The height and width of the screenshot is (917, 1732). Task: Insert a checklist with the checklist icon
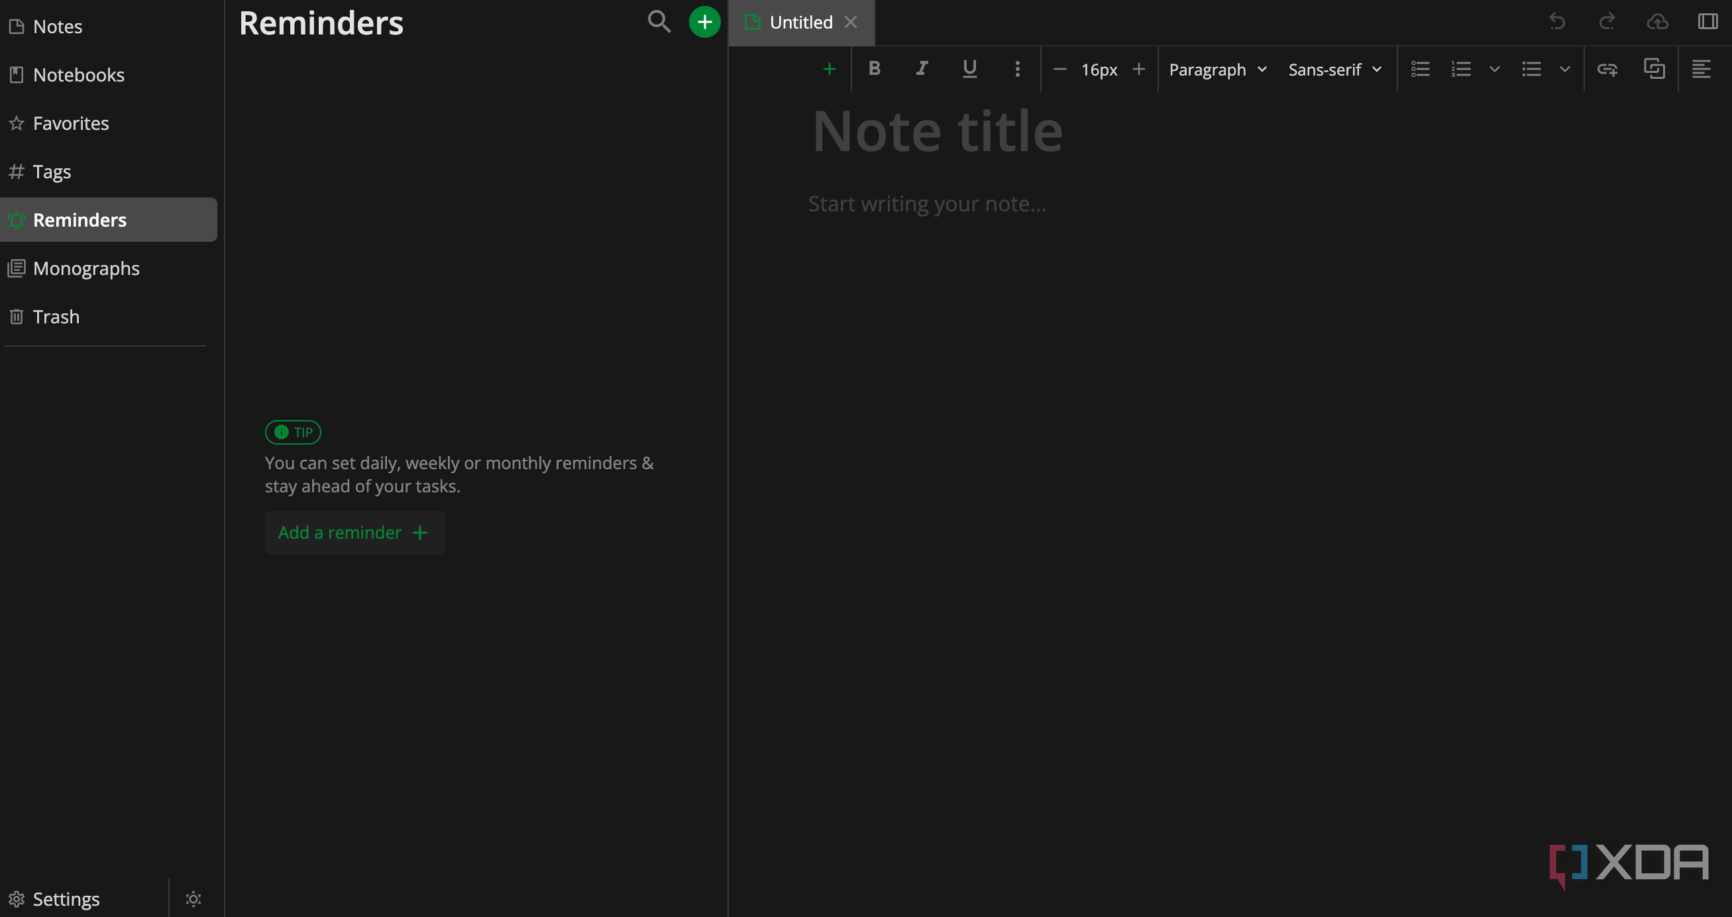point(1420,70)
